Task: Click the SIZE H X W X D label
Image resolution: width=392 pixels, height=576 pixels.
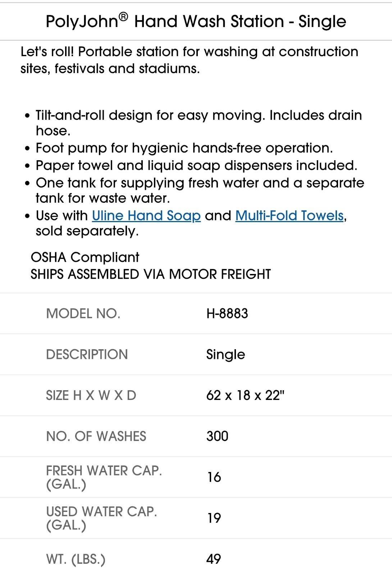Action: (x=91, y=395)
